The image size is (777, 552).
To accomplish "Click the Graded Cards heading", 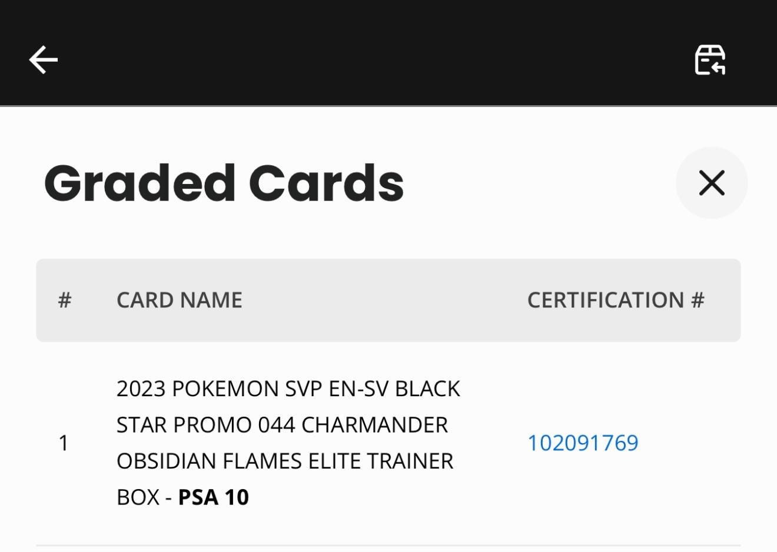I will point(224,183).
